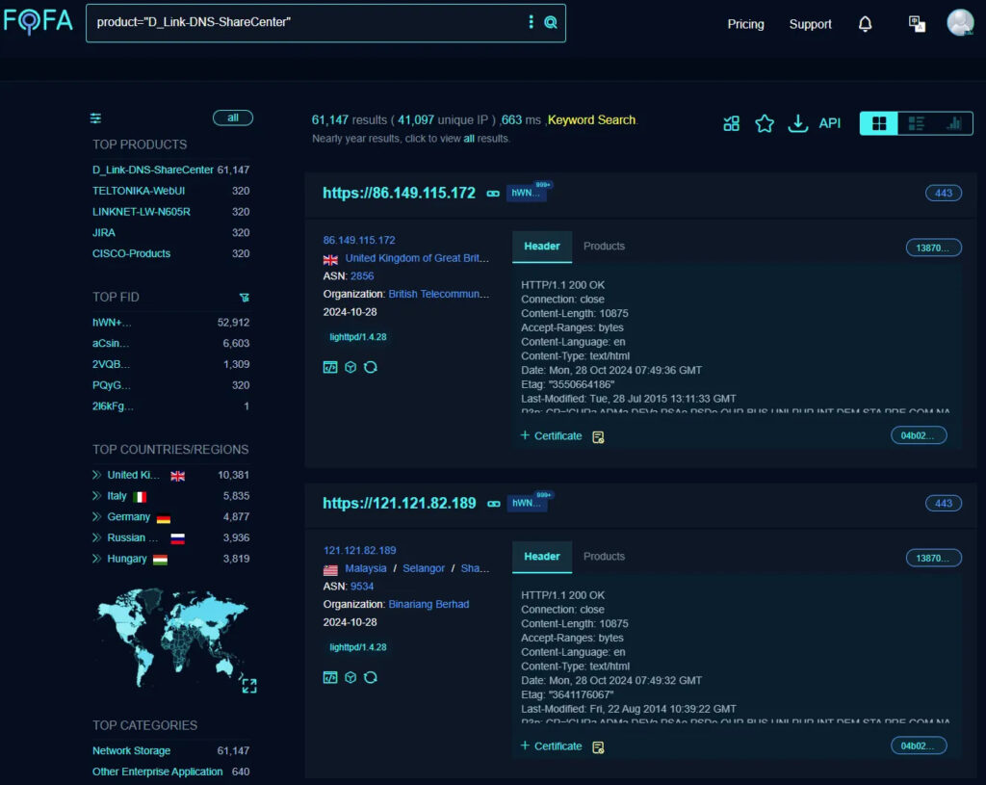
Task: Expand Germany country row
Action: click(97, 516)
